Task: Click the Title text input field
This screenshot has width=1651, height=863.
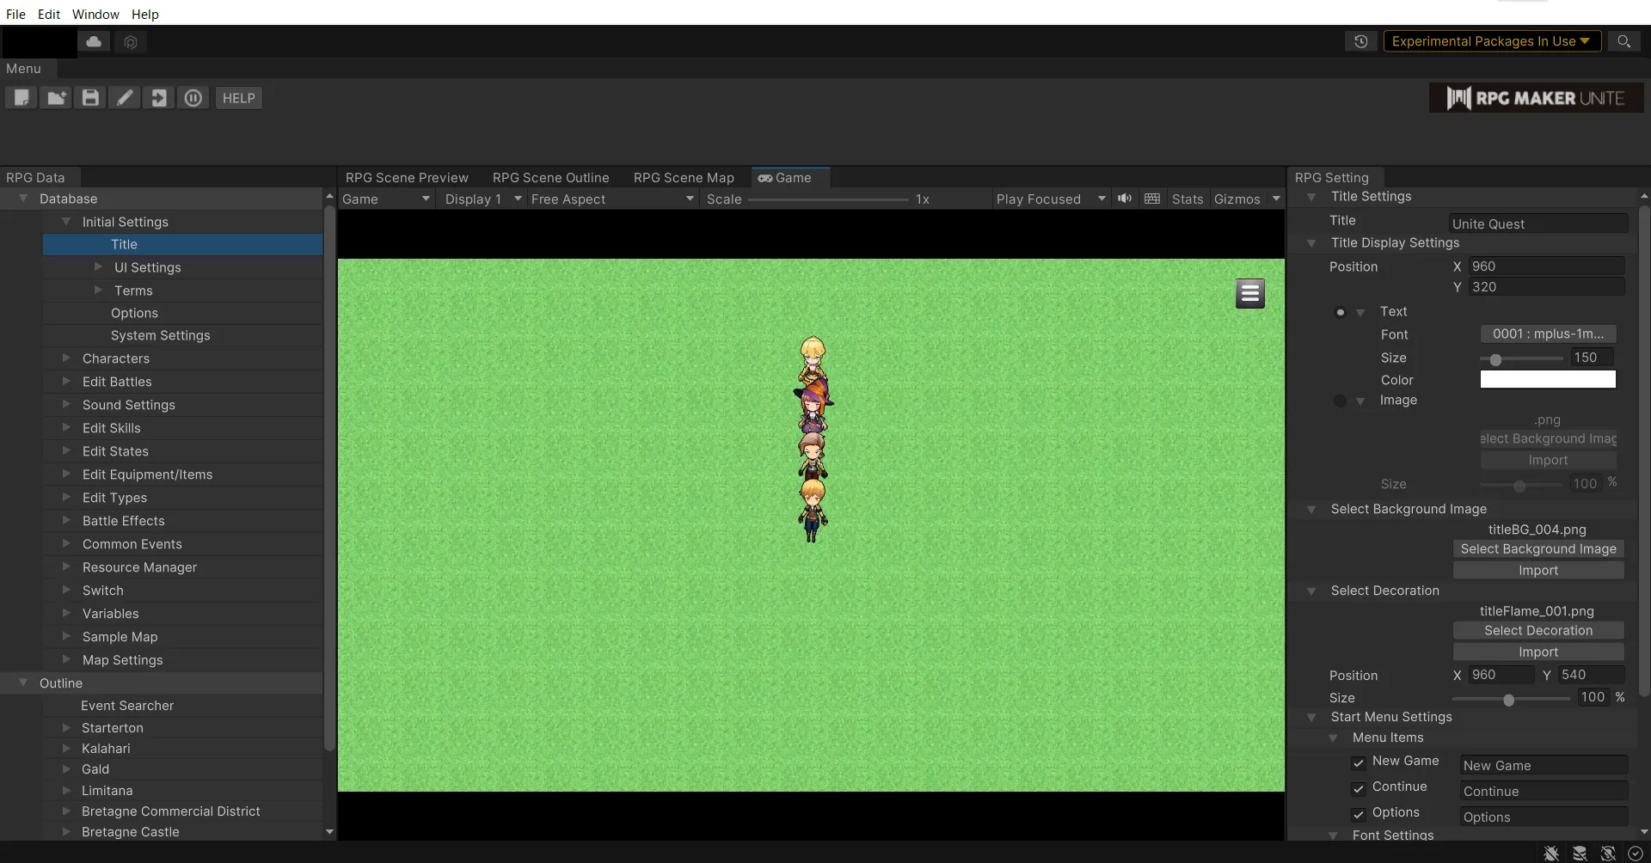Action: point(1537,223)
